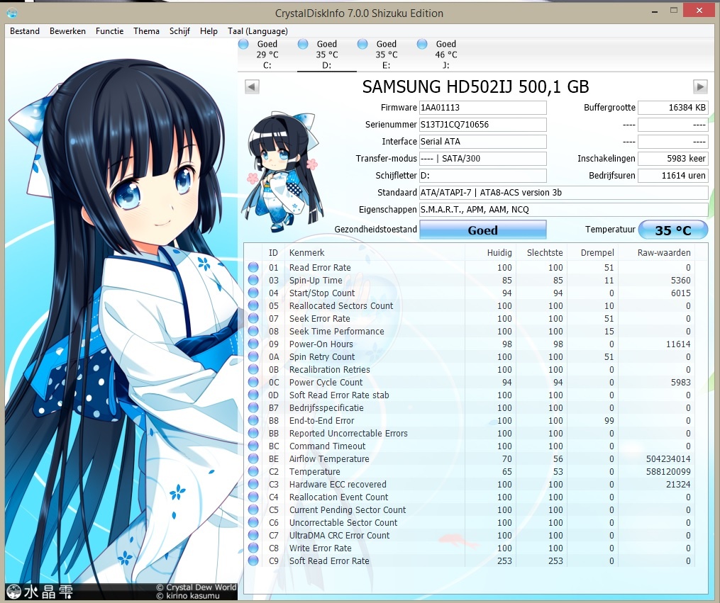This screenshot has height=603, width=720.
Task: Click status orb of Write Error Rate row
Action: click(x=253, y=548)
